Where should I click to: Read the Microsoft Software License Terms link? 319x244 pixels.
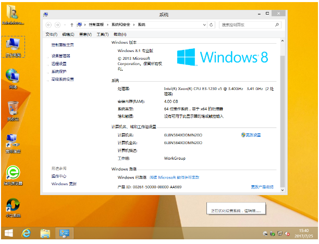(174, 177)
